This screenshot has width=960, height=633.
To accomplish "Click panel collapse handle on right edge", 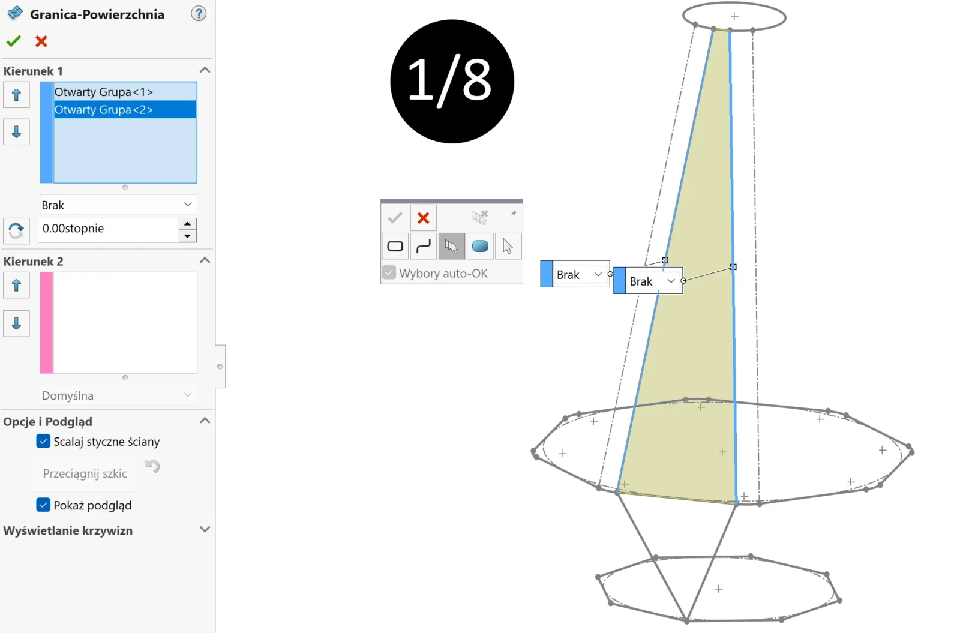I will (220, 367).
